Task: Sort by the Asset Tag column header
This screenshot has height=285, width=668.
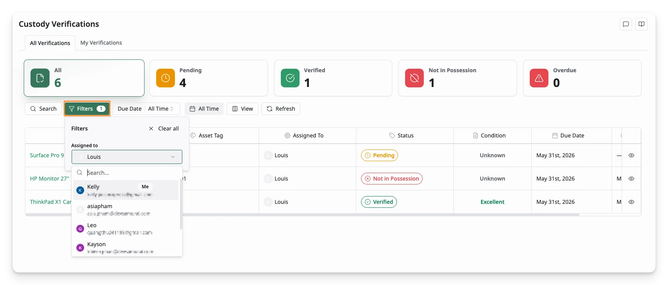Action: (x=206, y=136)
